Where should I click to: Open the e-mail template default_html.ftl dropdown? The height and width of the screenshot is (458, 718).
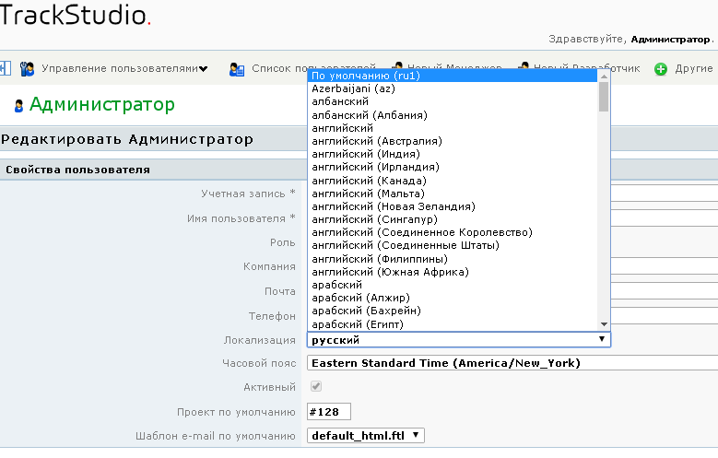point(365,436)
